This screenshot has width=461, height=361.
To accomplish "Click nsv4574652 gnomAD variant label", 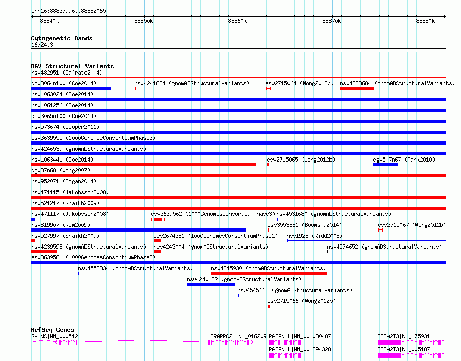I will (384, 247).
